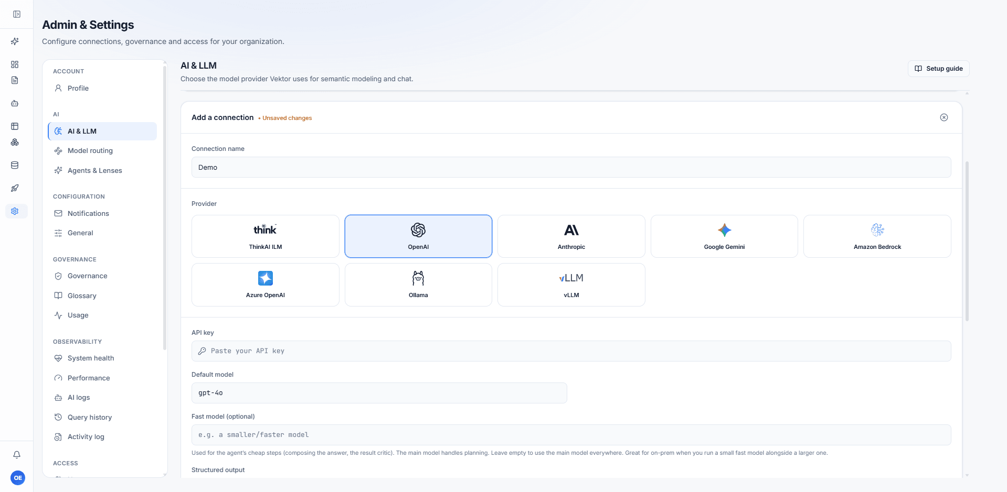Image resolution: width=1007 pixels, height=492 pixels.
Task: Select the vLLM provider card
Action: [x=571, y=285]
